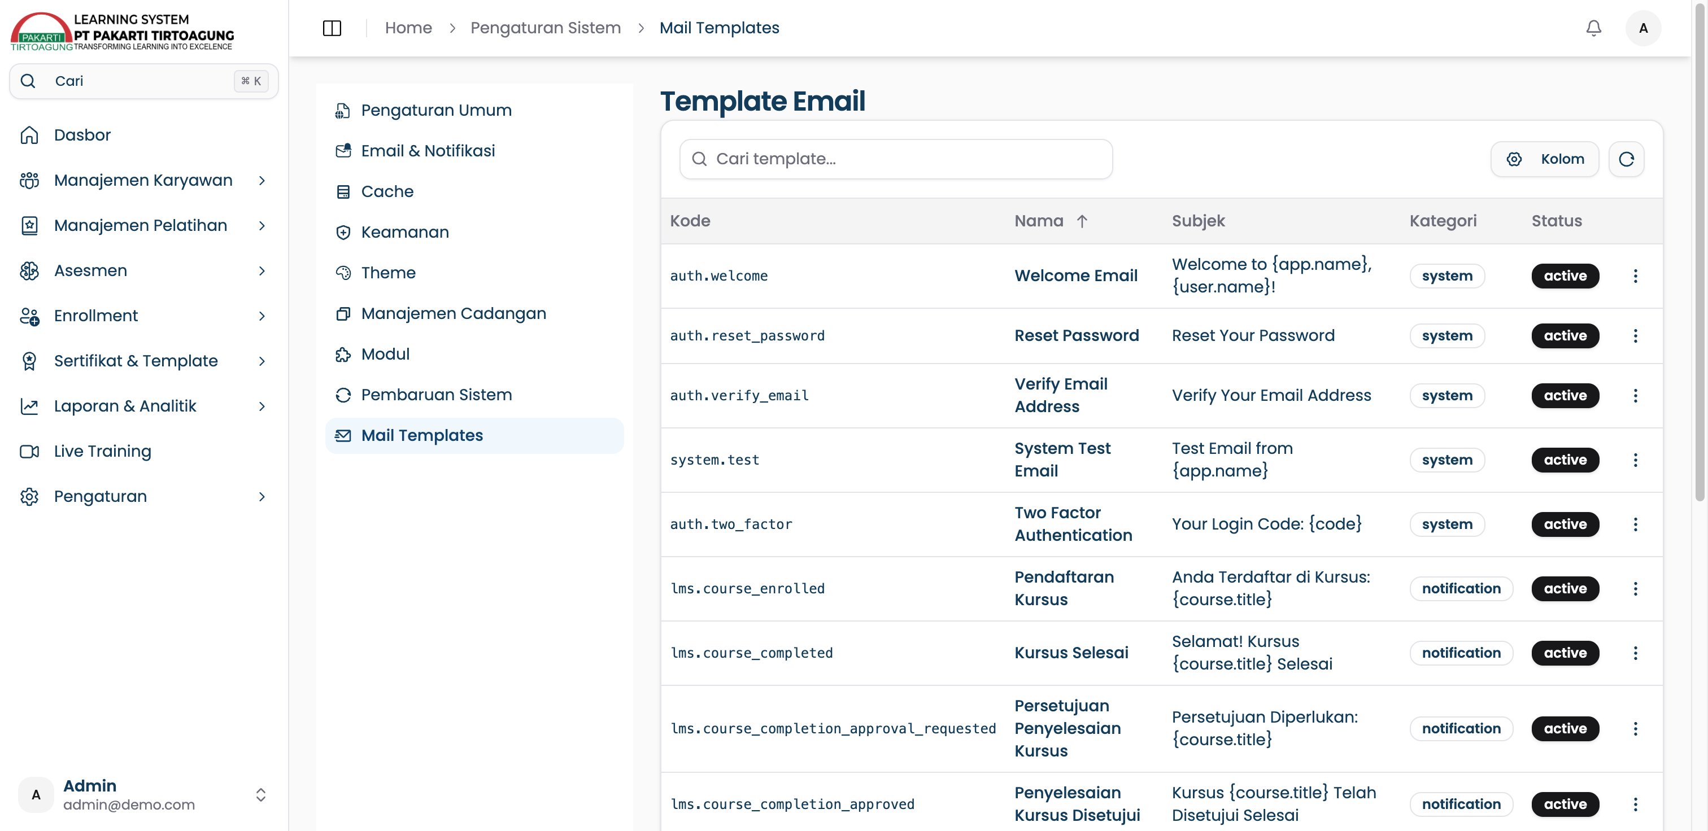
Task: Open the Welcome Email template
Action: coord(1075,275)
